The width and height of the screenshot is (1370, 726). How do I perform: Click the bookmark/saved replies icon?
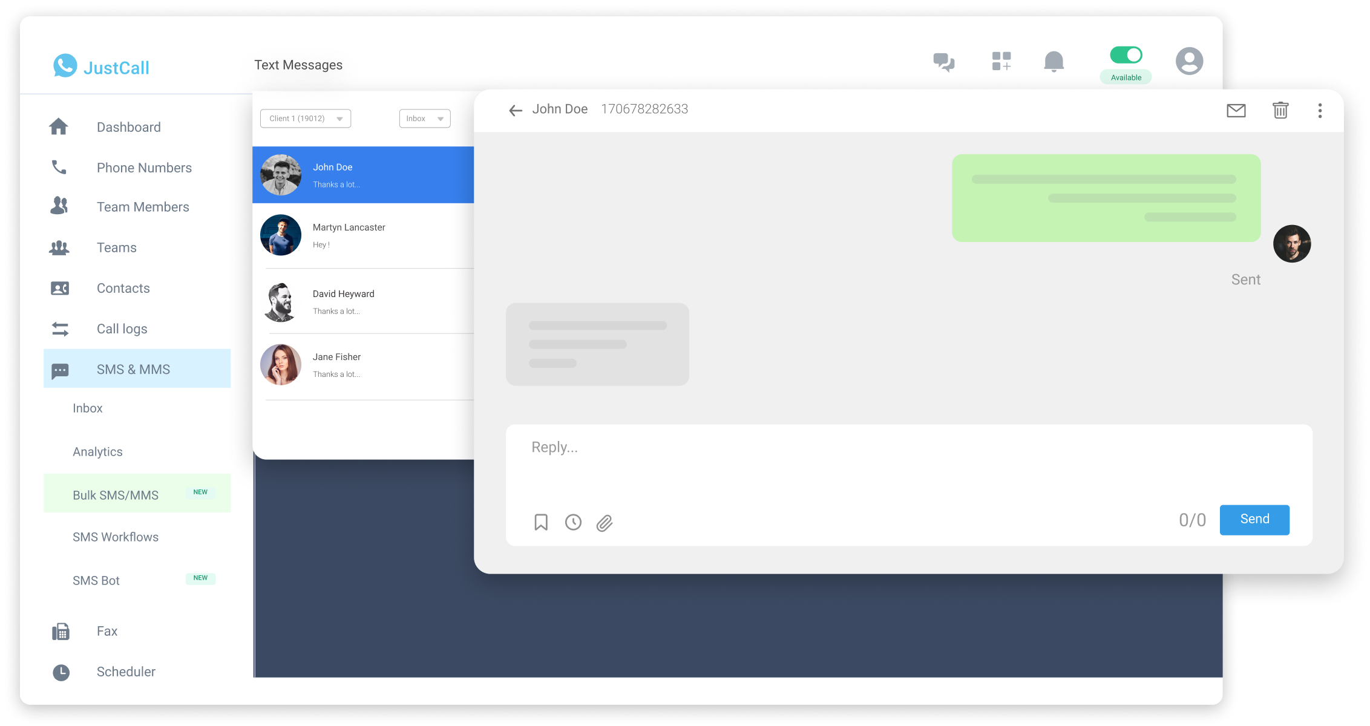tap(540, 522)
